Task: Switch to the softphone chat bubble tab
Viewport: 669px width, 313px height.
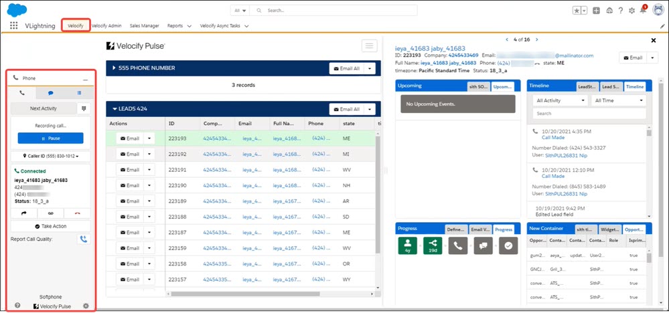Action: click(50, 92)
